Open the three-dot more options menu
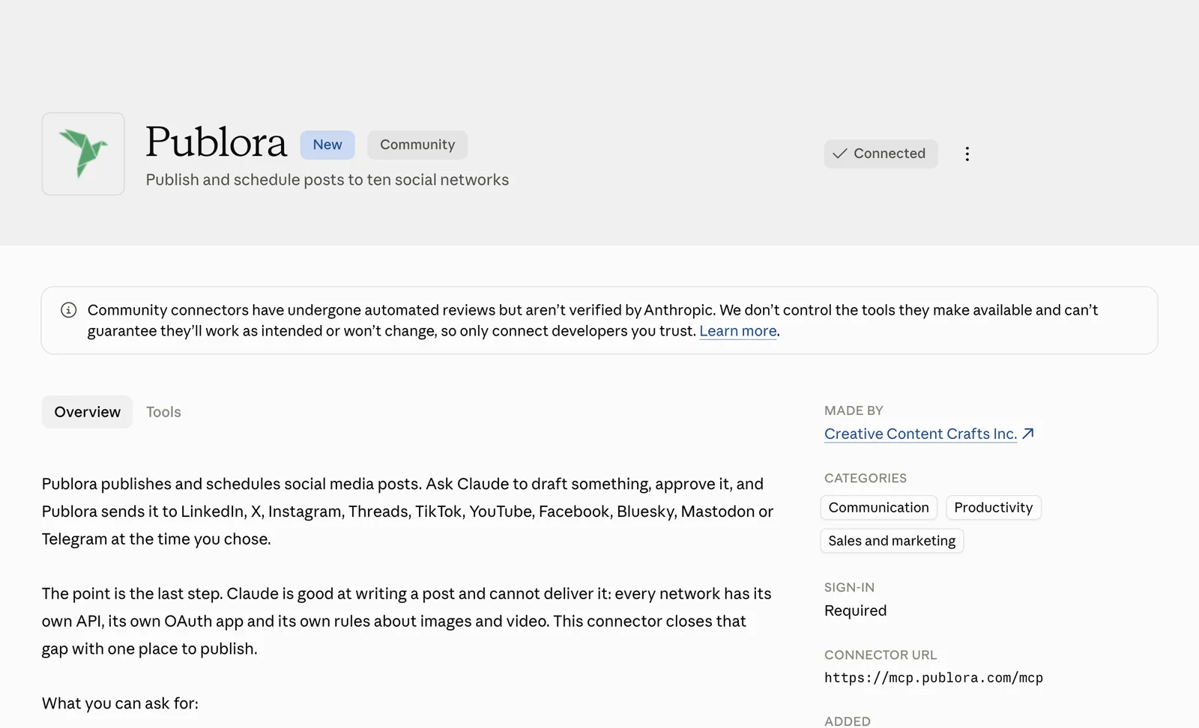This screenshot has width=1199, height=728. (x=967, y=154)
